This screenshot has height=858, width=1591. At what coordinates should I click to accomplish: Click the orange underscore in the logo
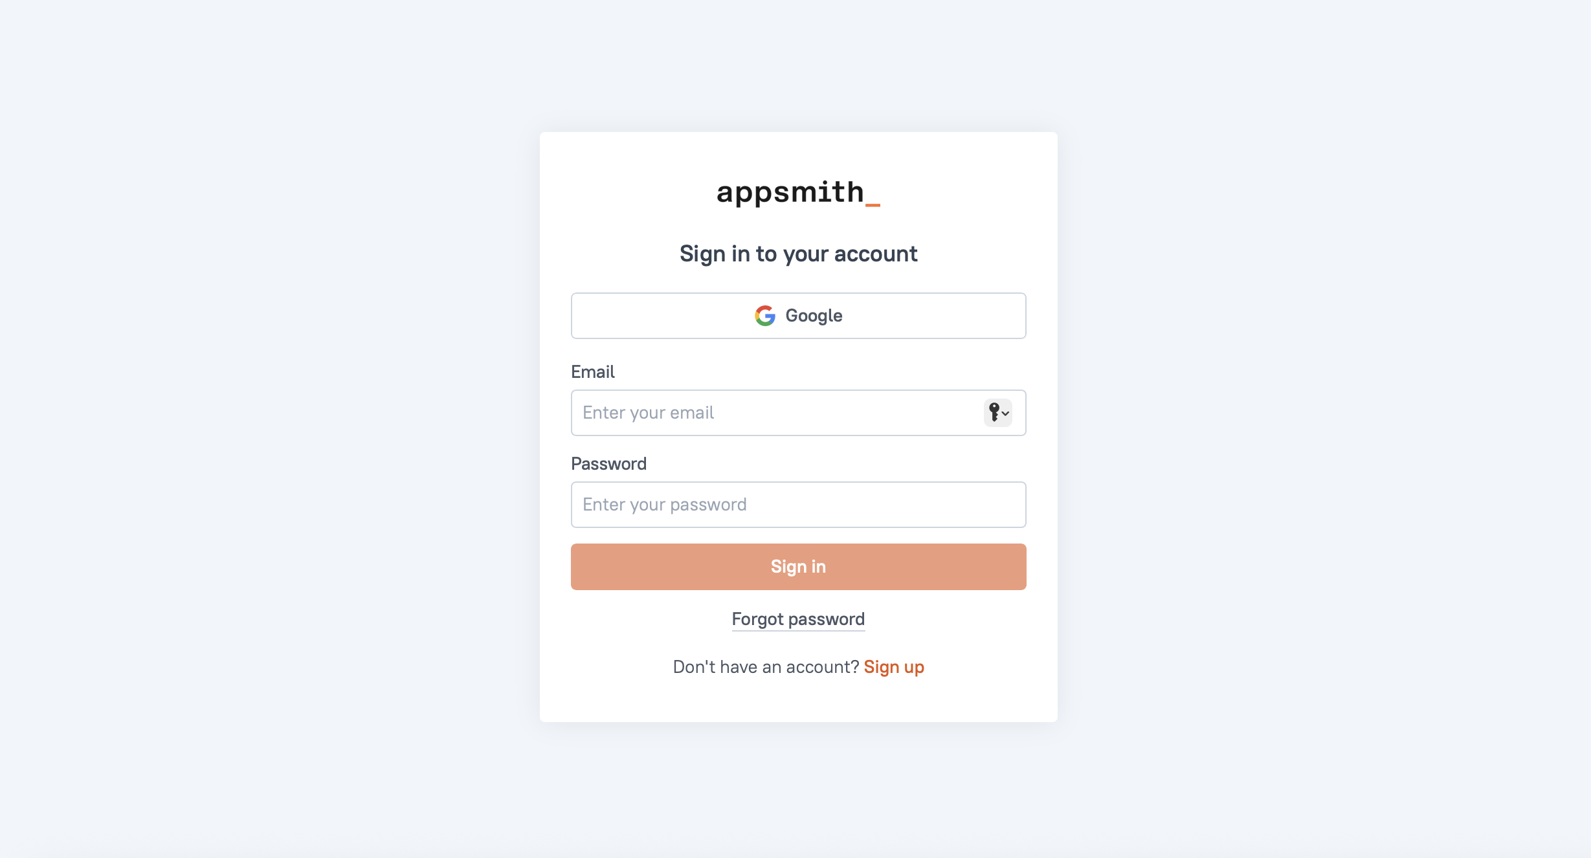click(x=873, y=204)
